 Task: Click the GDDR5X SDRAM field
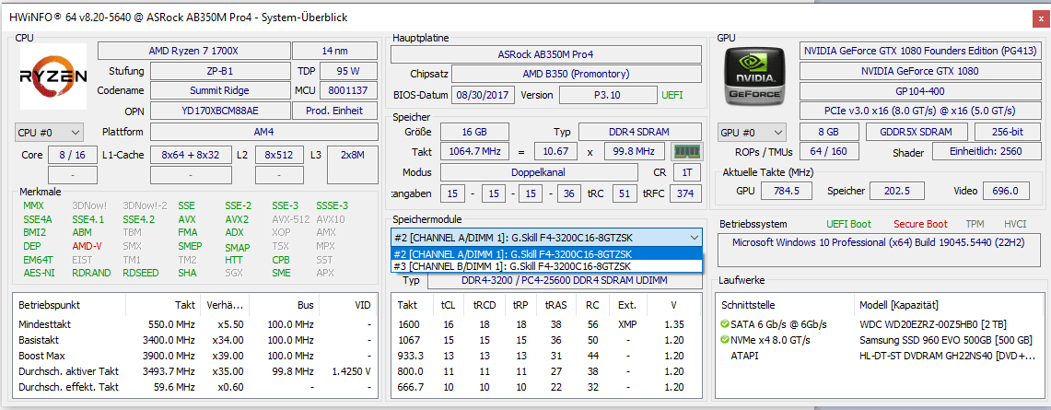[917, 132]
